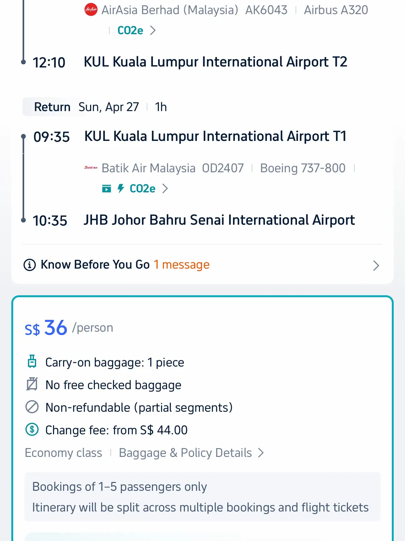
Task: Open the 1 message notice
Action: click(181, 265)
